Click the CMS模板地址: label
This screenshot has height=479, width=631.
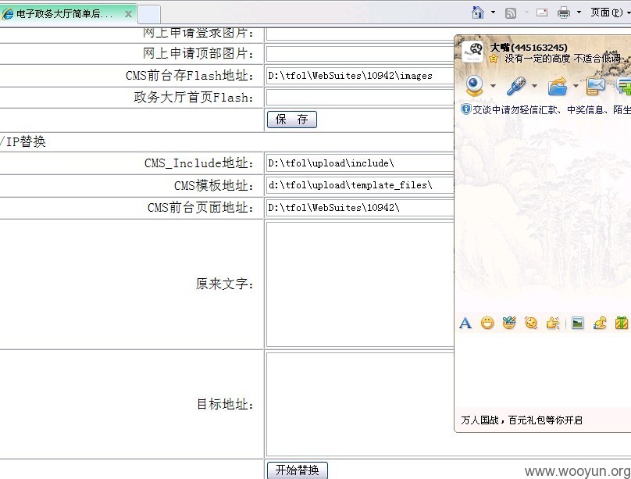[214, 185]
